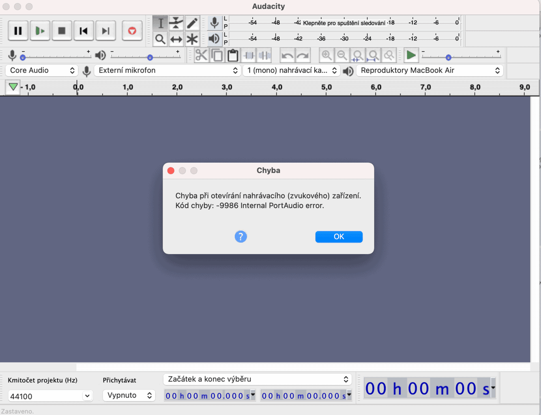Open help via the question mark button
This screenshot has width=541, height=415.
tap(241, 237)
